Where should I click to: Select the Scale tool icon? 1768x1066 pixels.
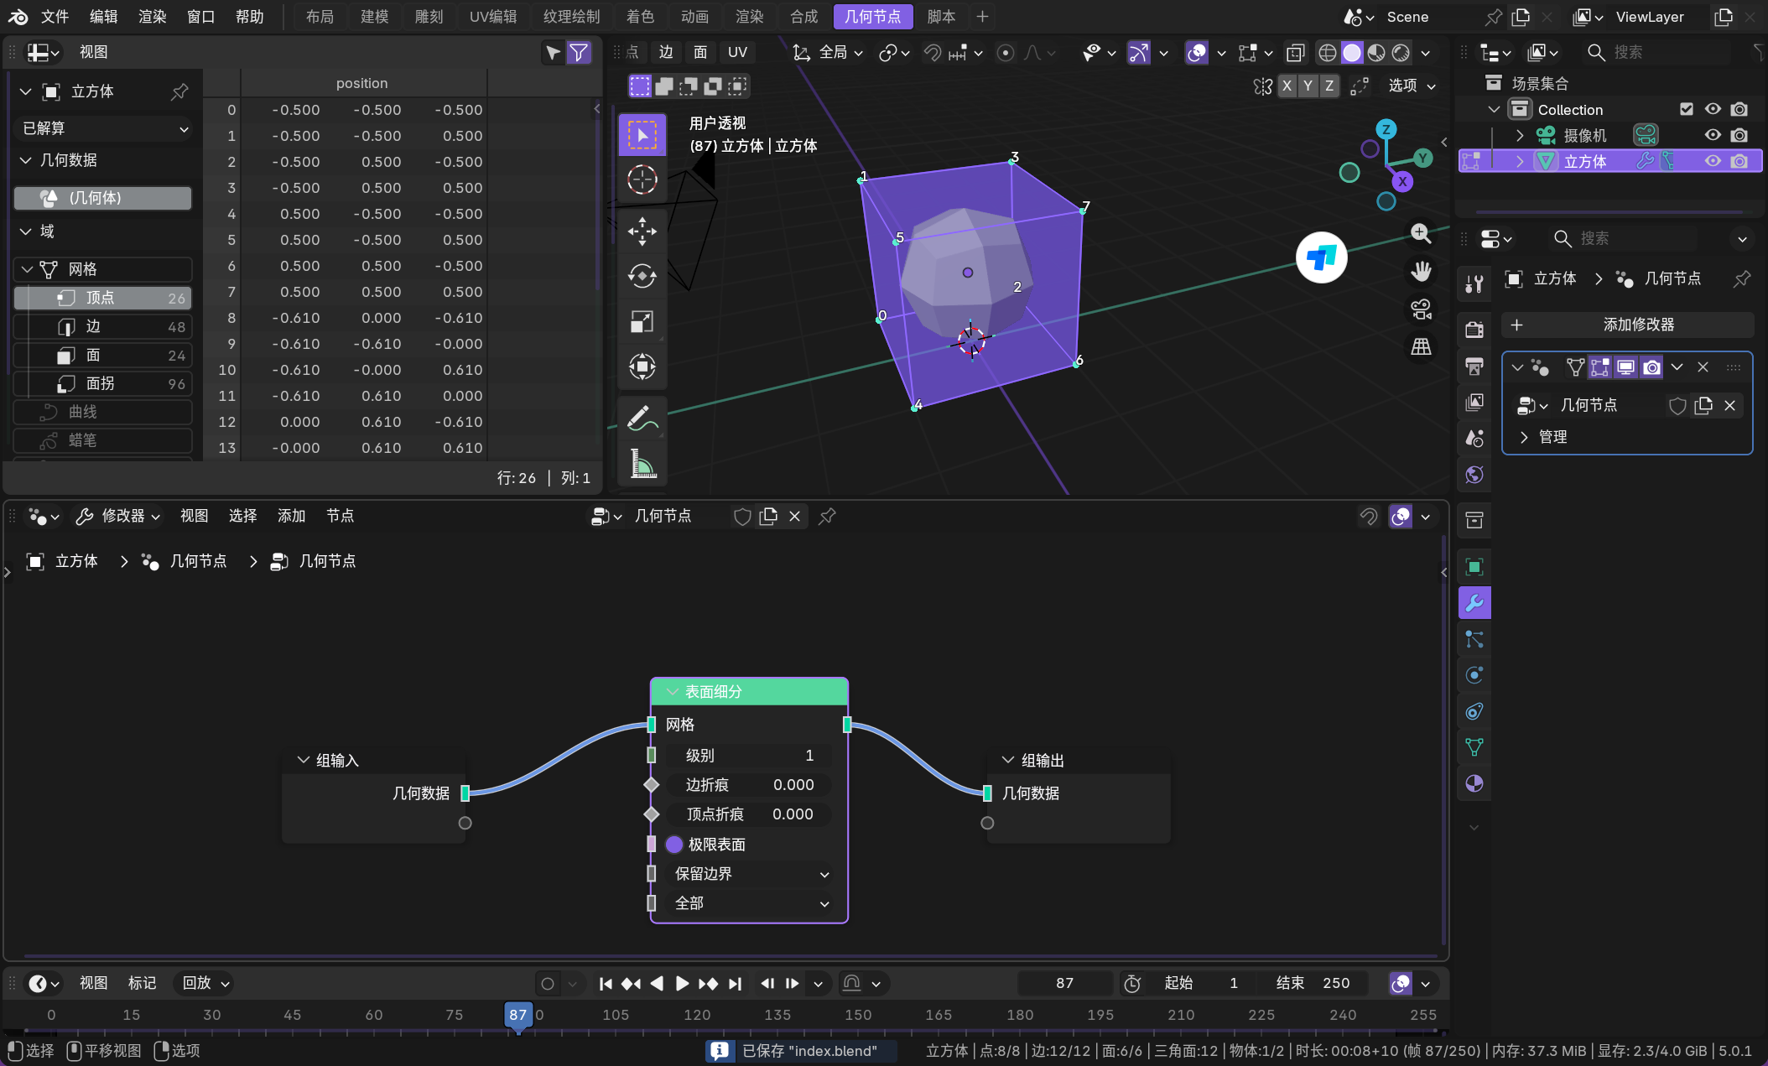(x=642, y=322)
